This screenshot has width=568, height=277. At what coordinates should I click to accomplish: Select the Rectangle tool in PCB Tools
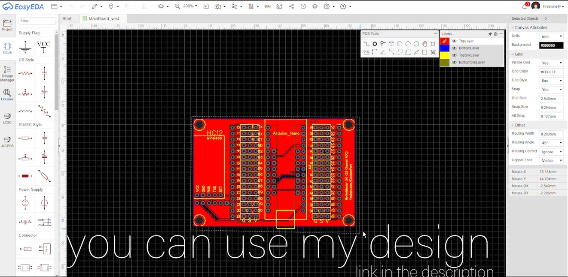[x=424, y=52]
